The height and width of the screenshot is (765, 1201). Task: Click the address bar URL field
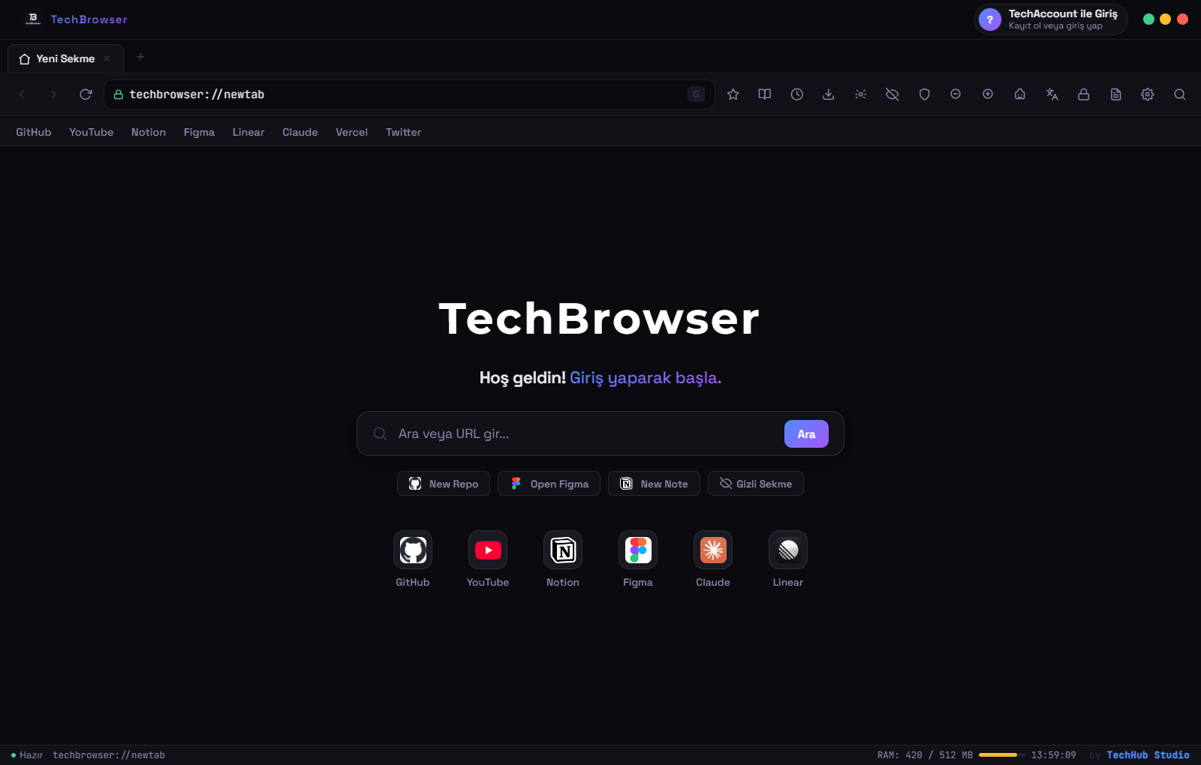pyautogui.click(x=409, y=94)
